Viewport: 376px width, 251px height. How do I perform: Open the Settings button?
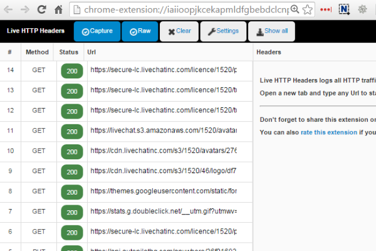223,31
